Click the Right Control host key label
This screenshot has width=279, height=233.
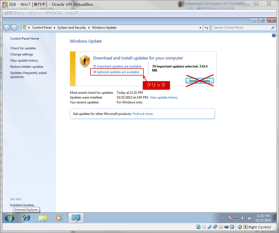(260, 227)
